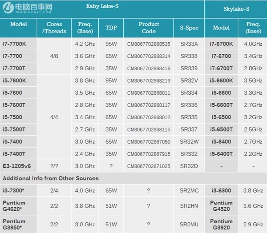The width and height of the screenshot is (267, 233).
Task: Click the SR2MC S-Spec cell
Action: (189, 190)
